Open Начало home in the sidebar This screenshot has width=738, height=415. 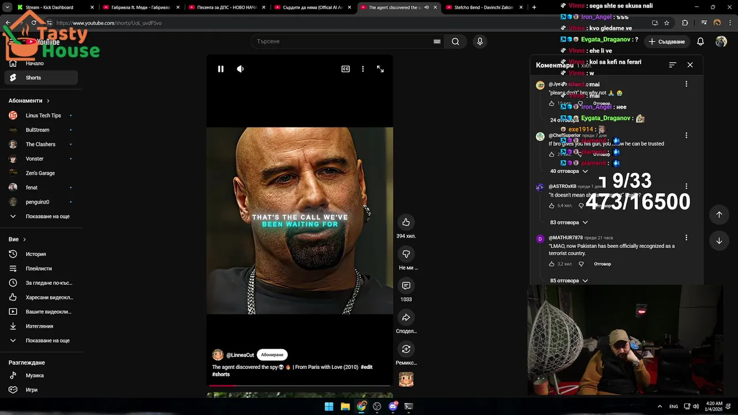pyautogui.click(x=40, y=63)
